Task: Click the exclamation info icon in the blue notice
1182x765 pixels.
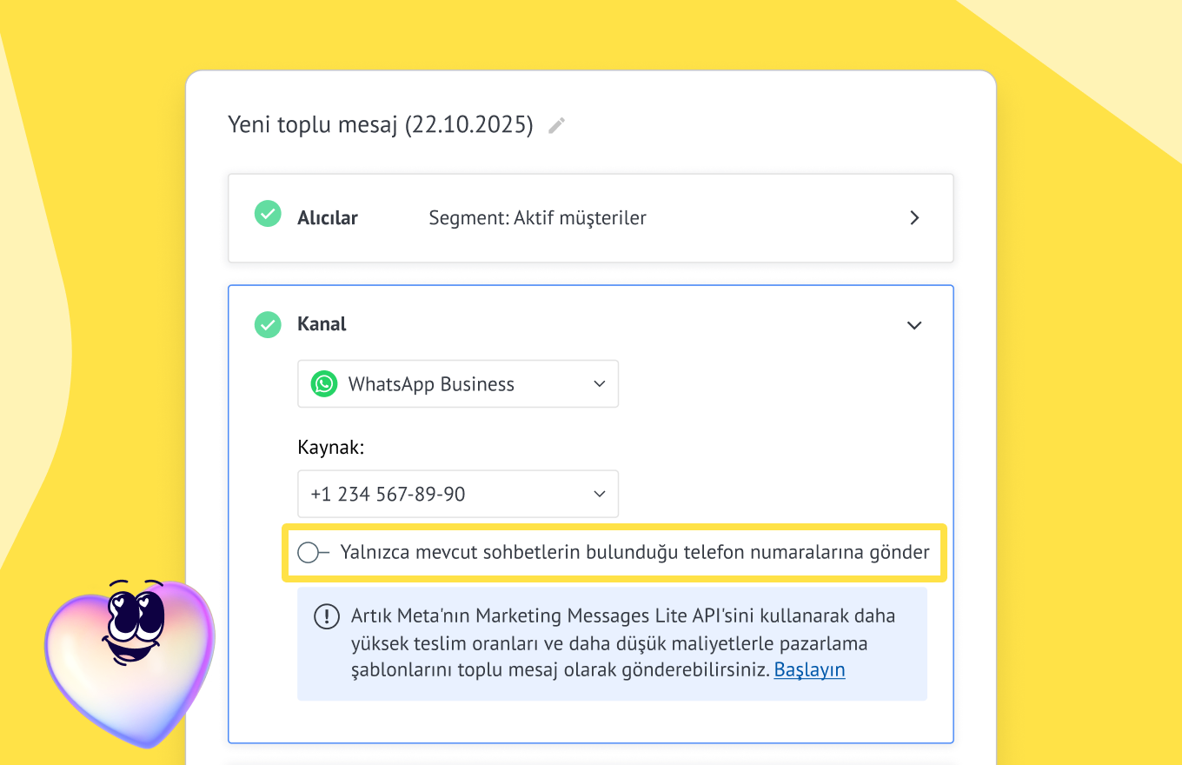Action: point(326,617)
